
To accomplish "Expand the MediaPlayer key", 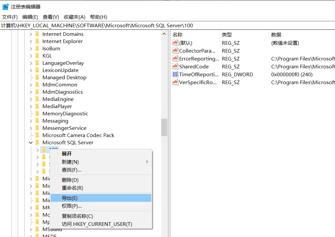I will 31,107.
